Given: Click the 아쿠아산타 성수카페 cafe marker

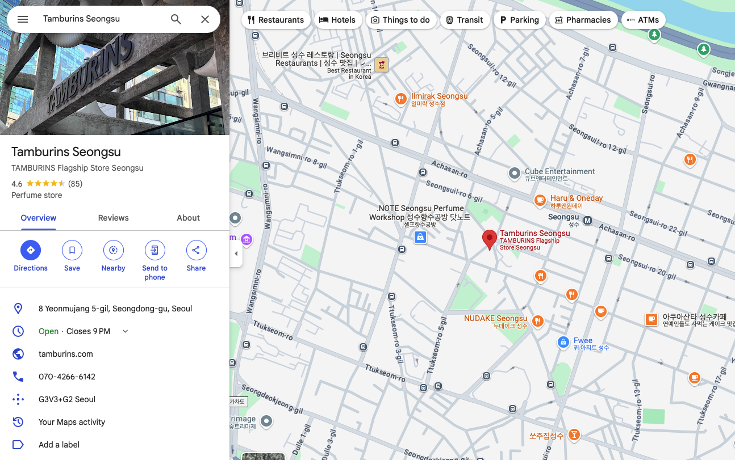Looking at the screenshot, I should click(x=652, y=319).
